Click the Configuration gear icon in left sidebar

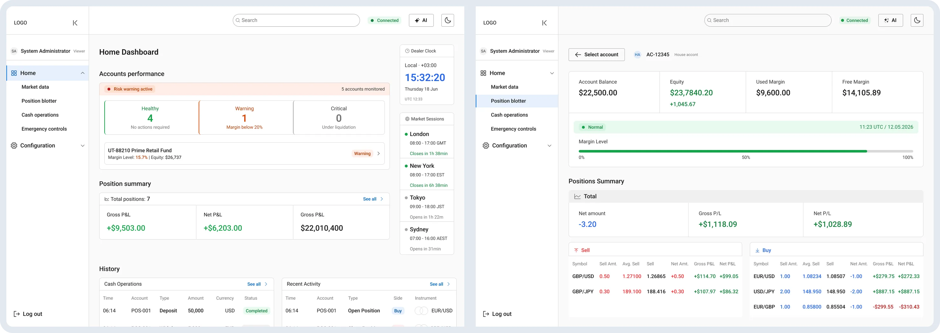14,146
